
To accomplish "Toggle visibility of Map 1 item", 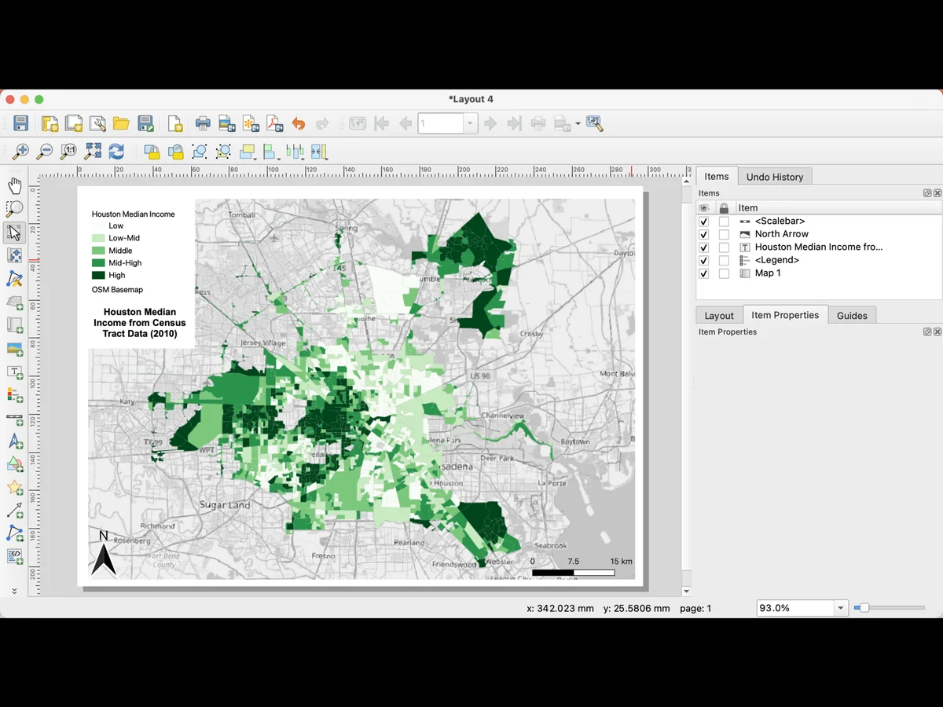I will click(704, 273).
